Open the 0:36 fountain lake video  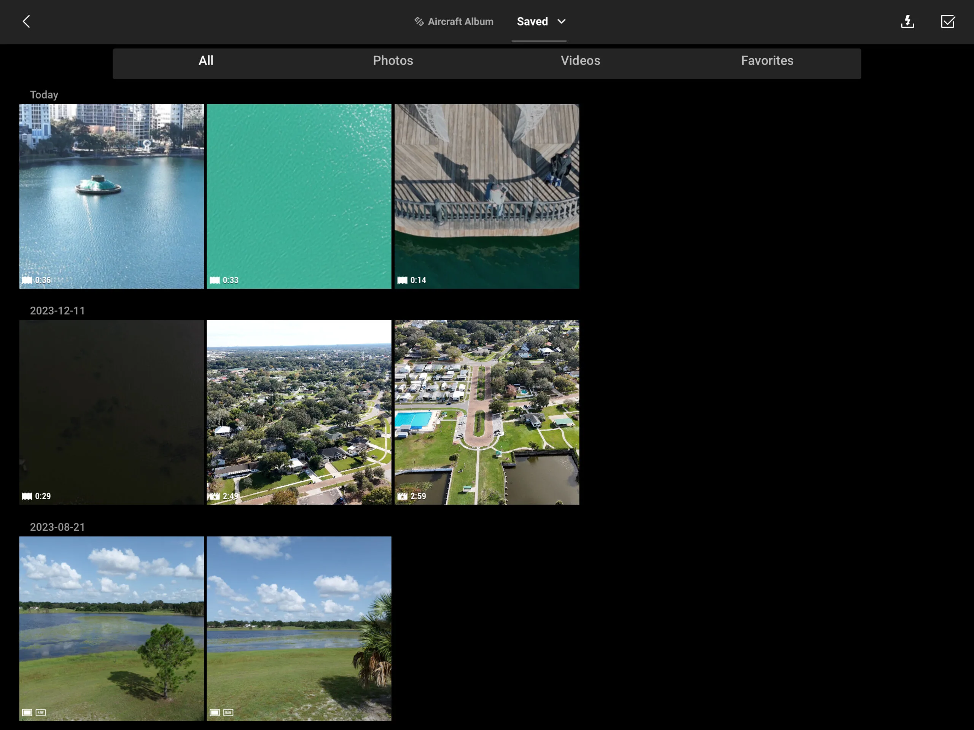pos(111,196)
